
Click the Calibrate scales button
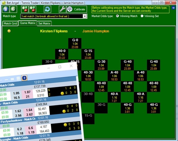[x=77, y=9]
